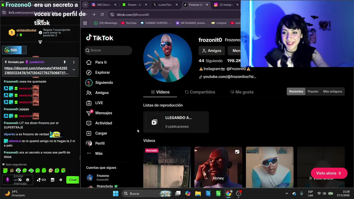Expand the Visto ahora dropdown
Image resolution: width=354 pixels, height=199 pixels.
tap(329, 173)
